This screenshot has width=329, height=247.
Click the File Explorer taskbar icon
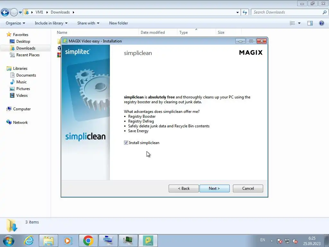pos(49,241)
